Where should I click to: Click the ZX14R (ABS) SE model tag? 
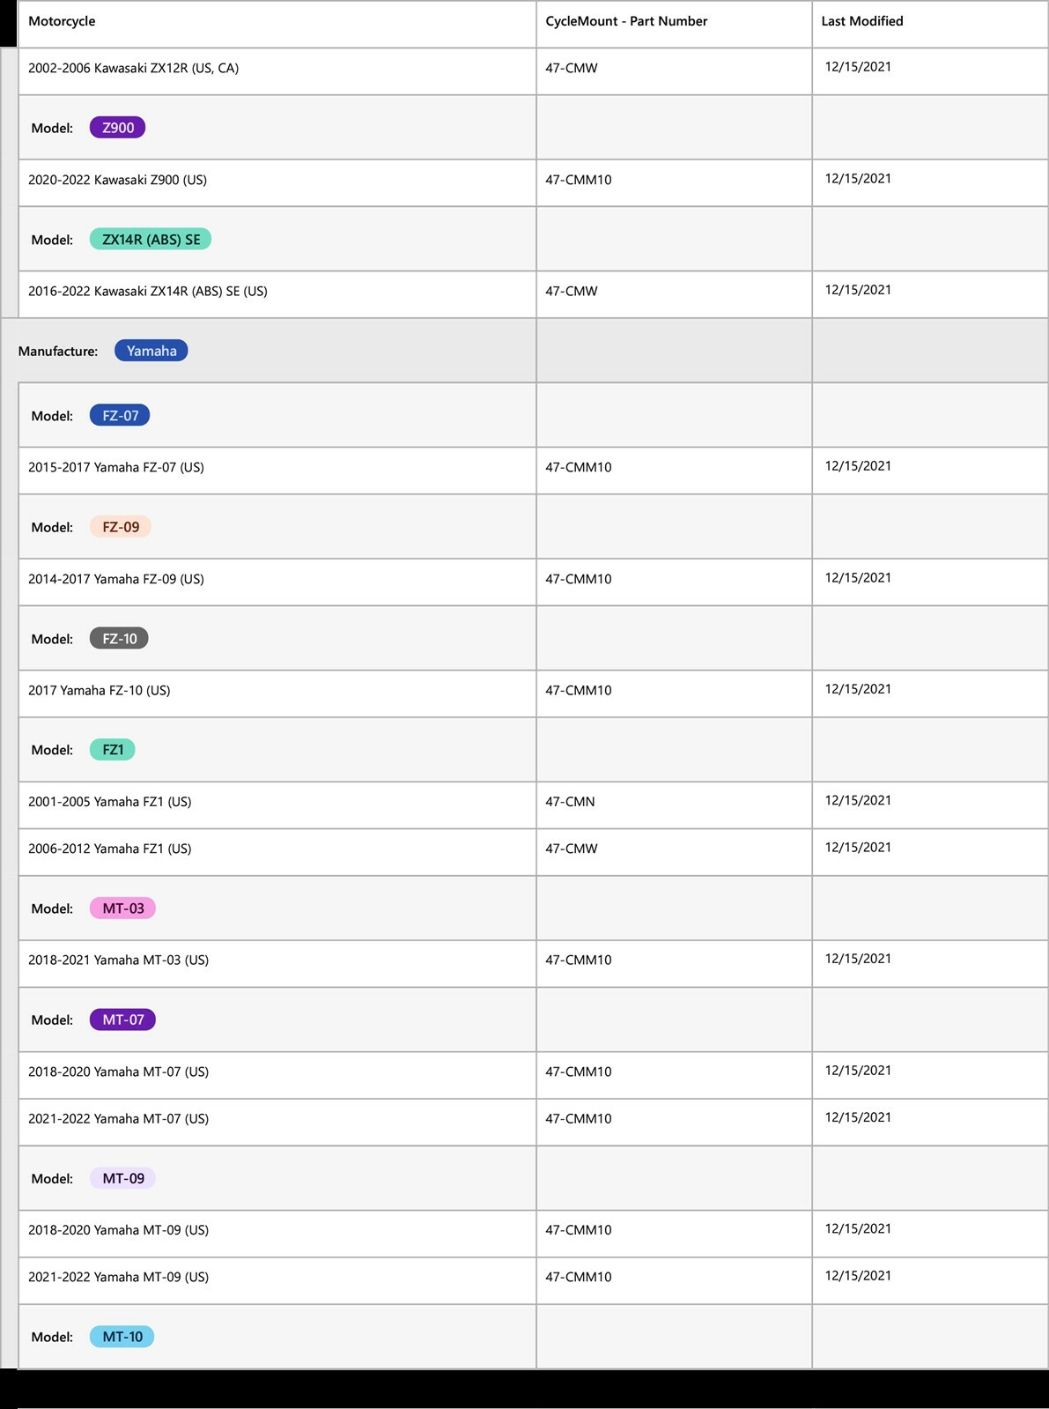pos(151,240)
